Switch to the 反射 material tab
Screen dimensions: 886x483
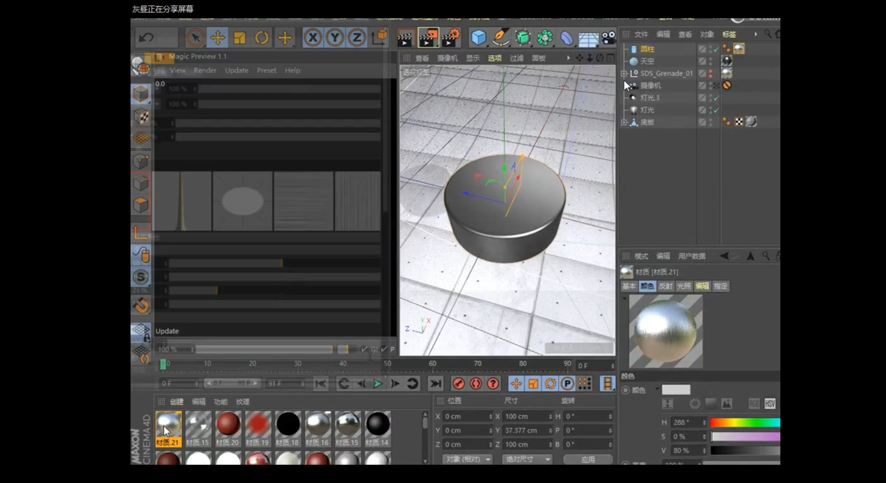pyautogui.click(x=665, y=286)
